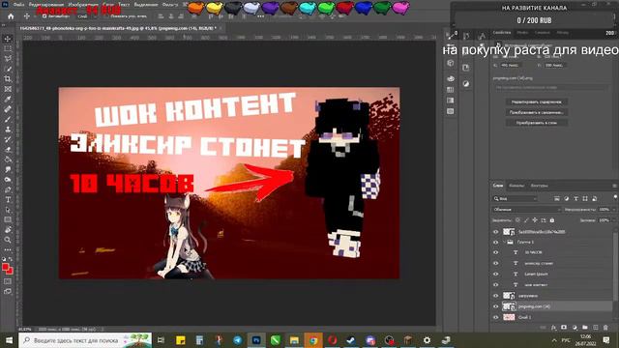
Task: Add layer style with the fx icon
Action: coord(553,328)
